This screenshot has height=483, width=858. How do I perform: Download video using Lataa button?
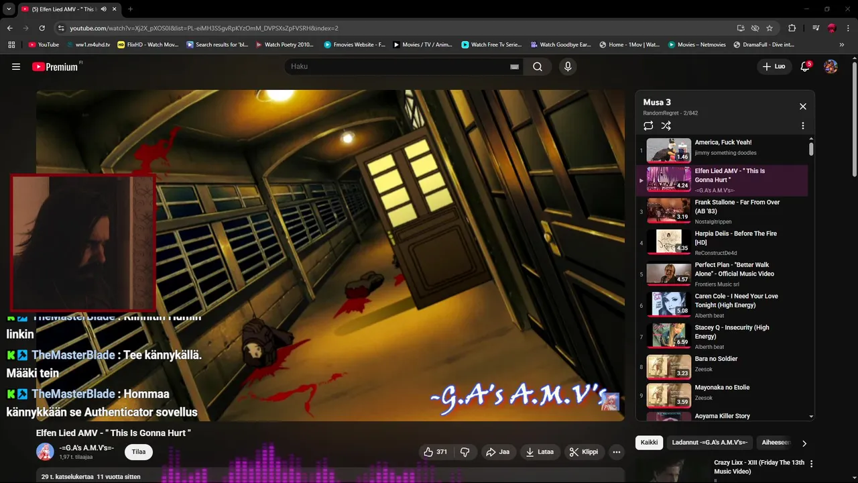[540, 452]
